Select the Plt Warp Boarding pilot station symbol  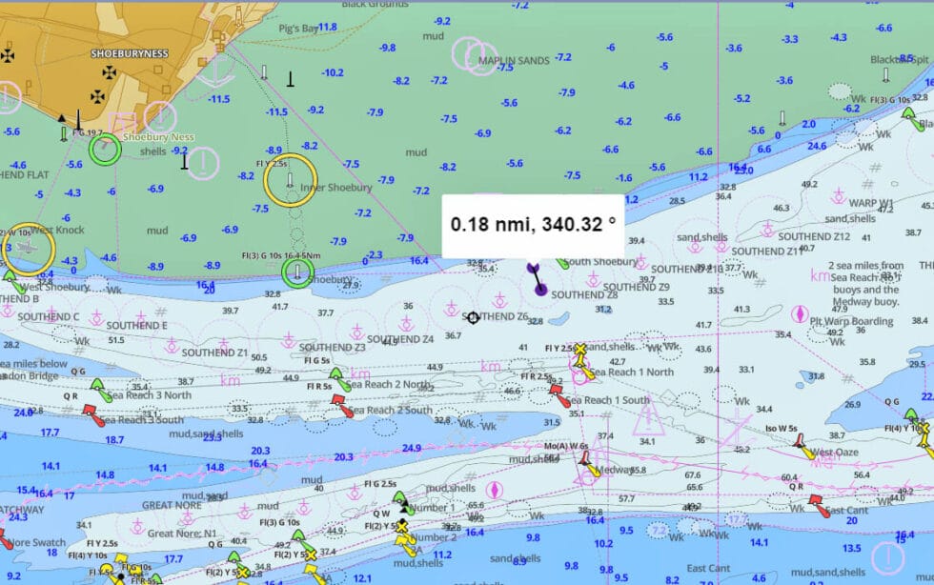point(801,313)
